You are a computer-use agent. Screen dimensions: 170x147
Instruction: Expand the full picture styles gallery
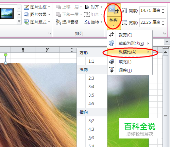[19, 21]
